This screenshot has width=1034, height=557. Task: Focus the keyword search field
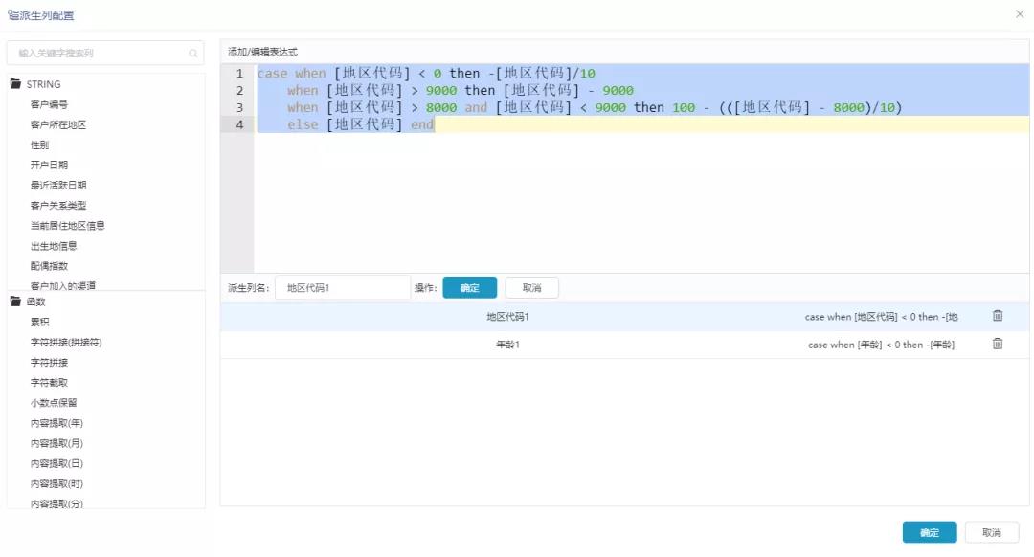[105, 54]
